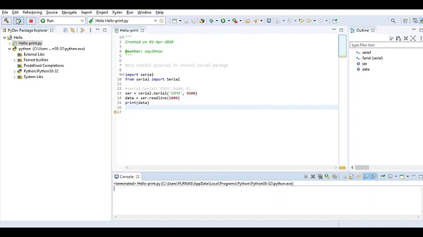Collapse the python interpreter node
This screenshot has width=423, height=237.
tap(9, 49)
